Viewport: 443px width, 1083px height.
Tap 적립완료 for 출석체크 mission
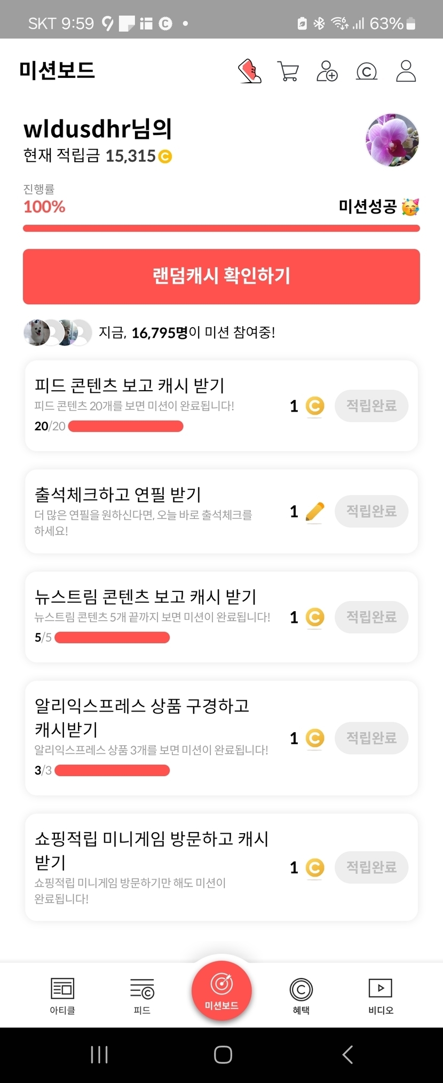tap(371, 511)
